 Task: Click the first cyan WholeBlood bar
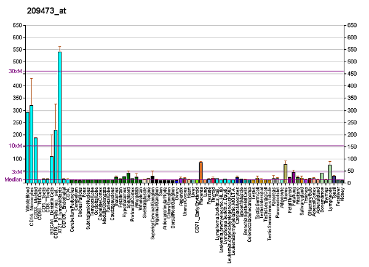click(28, 147)
